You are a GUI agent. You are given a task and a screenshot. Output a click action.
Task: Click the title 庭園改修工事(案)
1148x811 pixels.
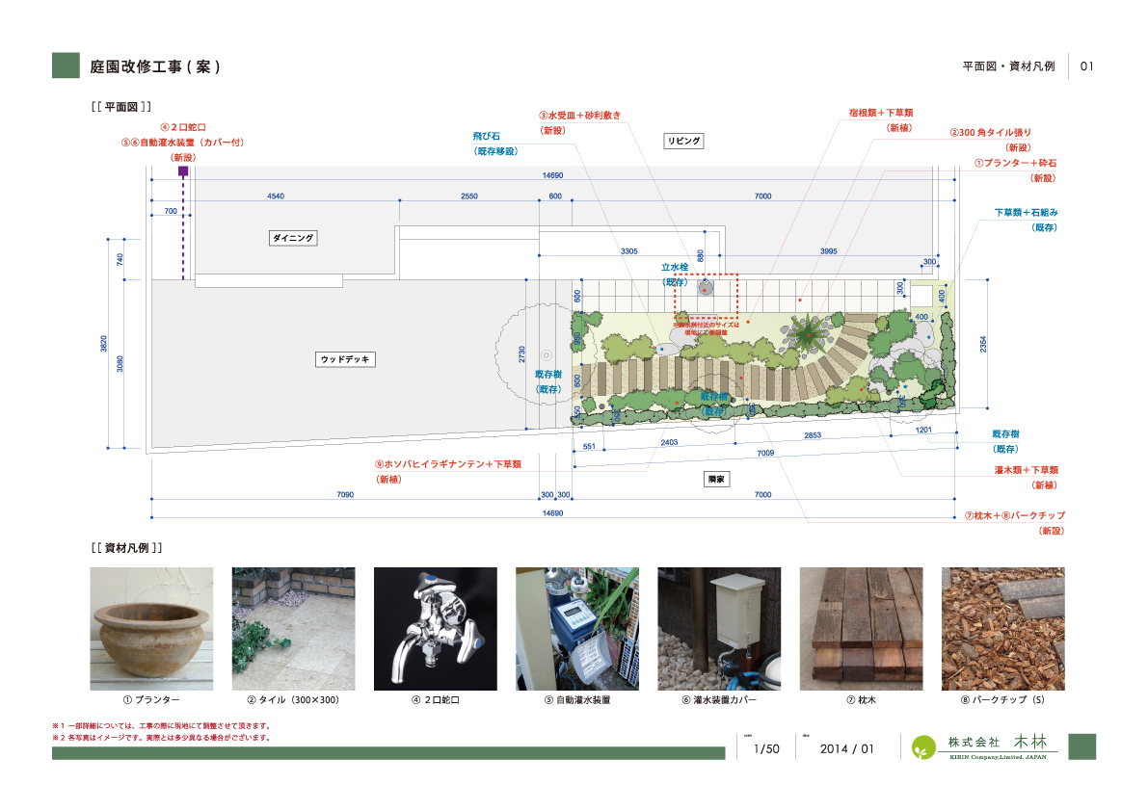pyautogui.click(x=155, y=66)
